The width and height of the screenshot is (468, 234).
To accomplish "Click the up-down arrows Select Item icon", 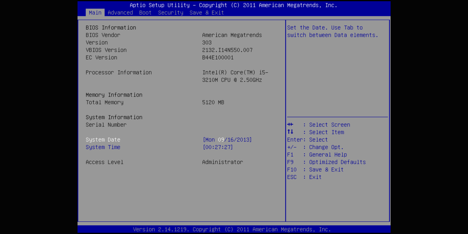I will [290, 132].
